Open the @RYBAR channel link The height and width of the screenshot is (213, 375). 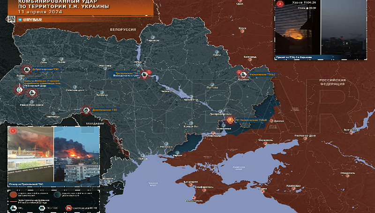[32, 20]
